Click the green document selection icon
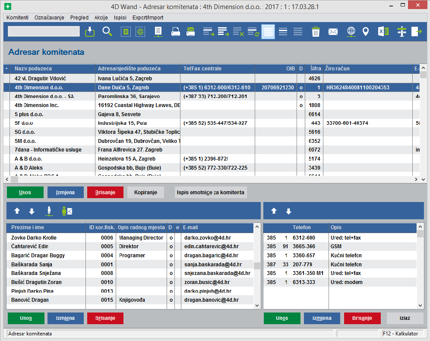This screenshot has width=430, height=341. 126,32
